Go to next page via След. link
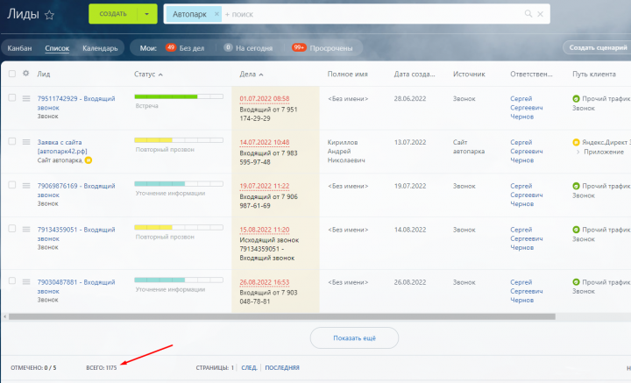 click(249, 368)
